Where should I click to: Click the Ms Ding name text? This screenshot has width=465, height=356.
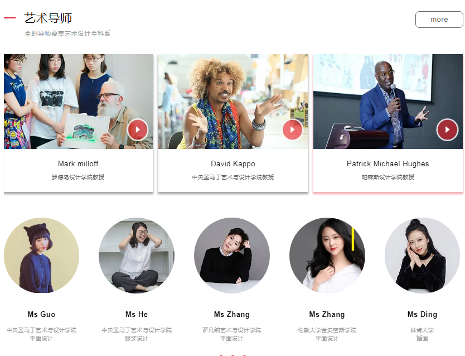click(x=422, y=315)
